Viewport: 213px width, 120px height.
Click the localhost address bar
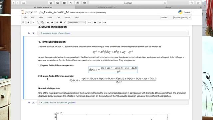click(x=128, y=3)
